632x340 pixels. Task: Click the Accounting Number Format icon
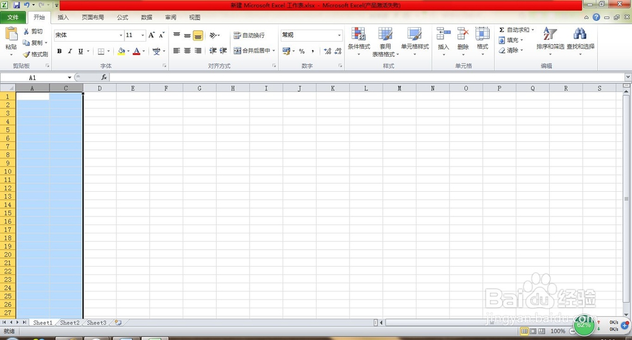pos(286,51)
